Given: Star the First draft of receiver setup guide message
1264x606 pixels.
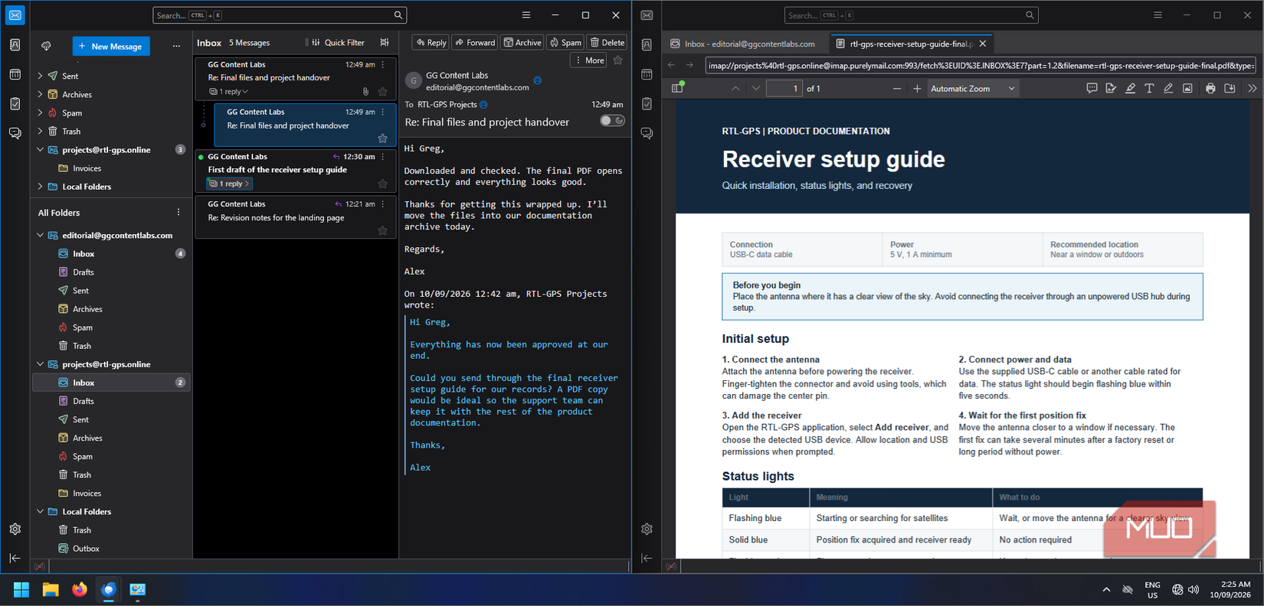Looking at the screenshot, I should click(383, 184).
